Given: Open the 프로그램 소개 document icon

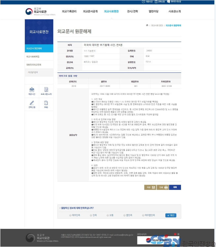Looking at the screenshot, I should click(x=46, y=91).
